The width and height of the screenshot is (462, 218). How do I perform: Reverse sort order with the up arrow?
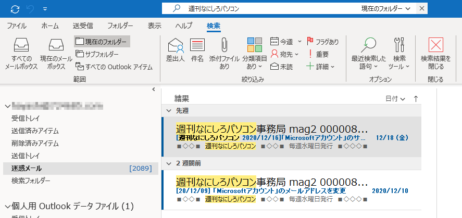(x=416, y=99)
